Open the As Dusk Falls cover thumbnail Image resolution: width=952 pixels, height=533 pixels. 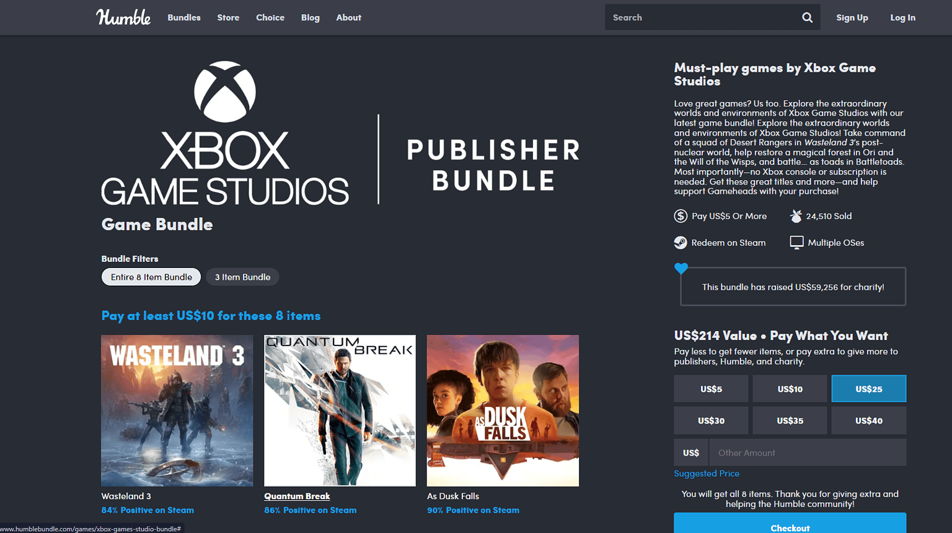click(x=503, y=410)
